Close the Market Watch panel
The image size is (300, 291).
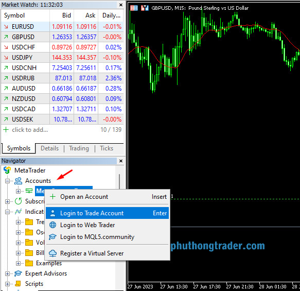point(121,5)
